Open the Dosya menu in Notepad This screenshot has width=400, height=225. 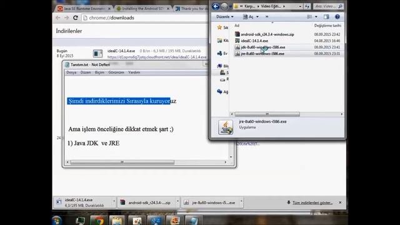click(x=71, y=72)
